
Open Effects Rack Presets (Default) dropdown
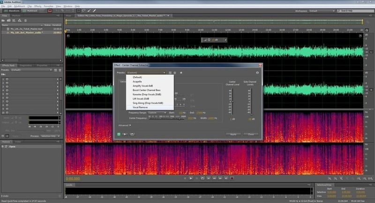pyautogui.click(x=31, y=70)
